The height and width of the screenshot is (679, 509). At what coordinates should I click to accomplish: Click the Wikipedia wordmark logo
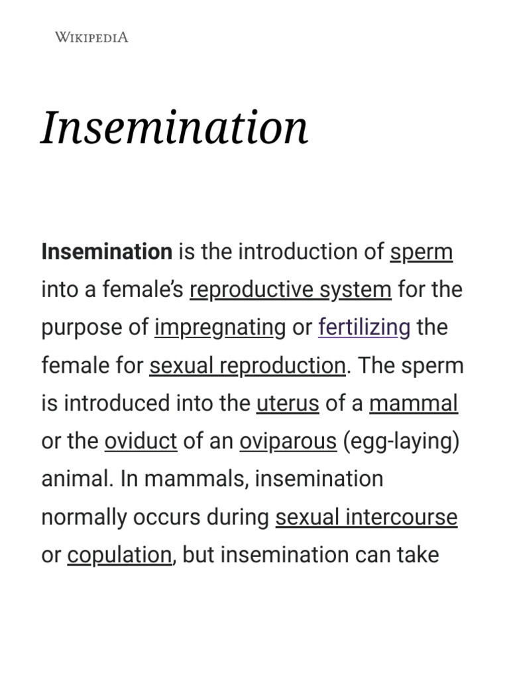[x=91, y=37]
